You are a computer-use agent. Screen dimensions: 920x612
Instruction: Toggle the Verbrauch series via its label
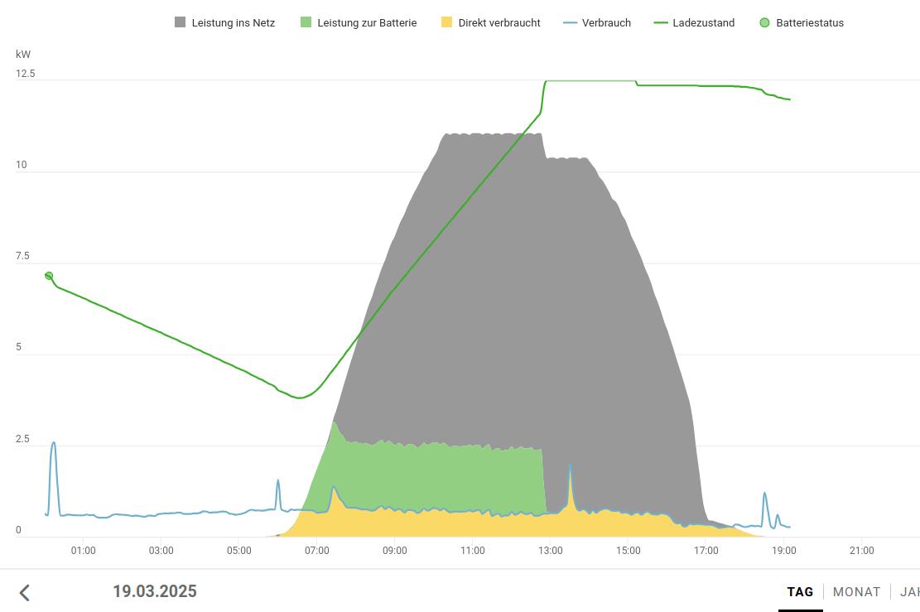pos(606,23)
